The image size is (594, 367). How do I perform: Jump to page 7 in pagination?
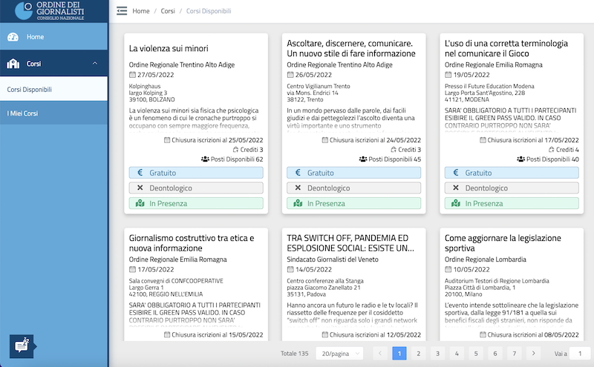click(514, 354)
